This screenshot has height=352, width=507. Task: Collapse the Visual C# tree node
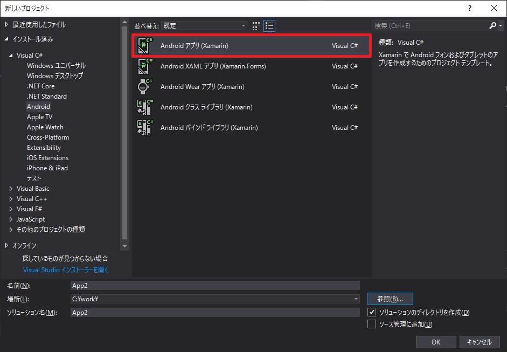(11, 56)
